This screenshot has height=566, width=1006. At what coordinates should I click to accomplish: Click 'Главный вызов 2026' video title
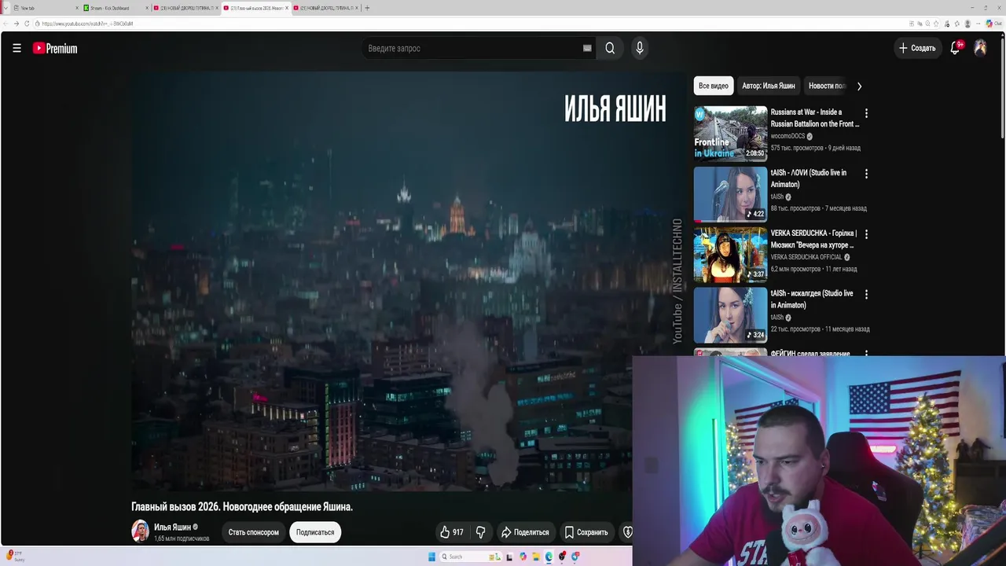[242, 507]
